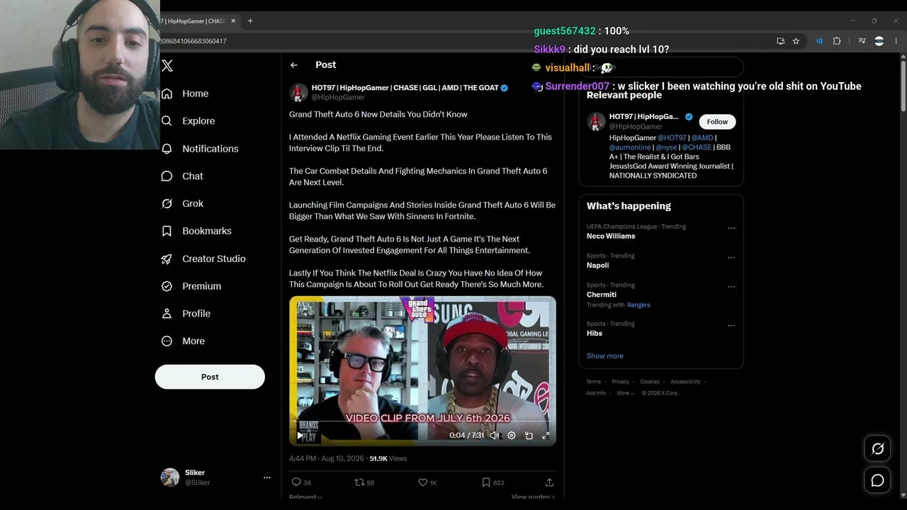Image resolution: width=907 pixels, height=510 pixels.
Task: Open the @HOT97 mention link
Action: pyautogui.click(x=672, y=137)
